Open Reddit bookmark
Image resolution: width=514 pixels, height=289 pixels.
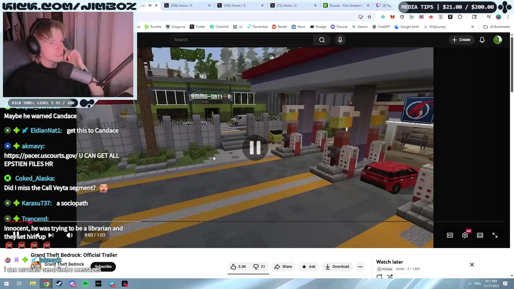click(279, 27)
